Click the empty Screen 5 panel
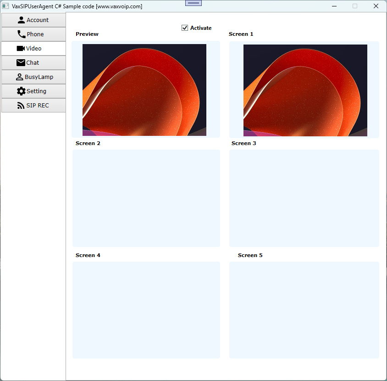The width and height of the screenshot is (387, 381). click(x=304, y=310)
